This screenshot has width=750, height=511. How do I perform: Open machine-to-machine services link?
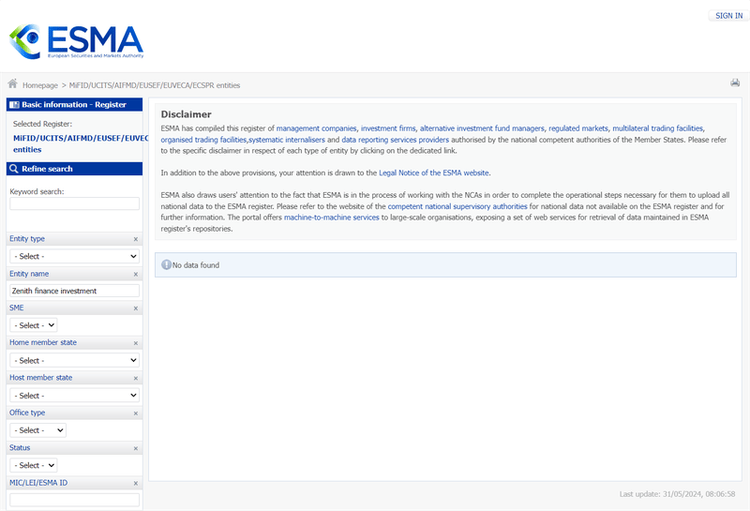click(332, 218)
